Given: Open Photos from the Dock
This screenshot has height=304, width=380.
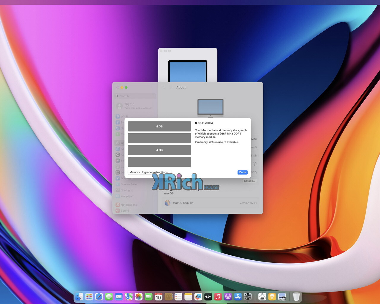Looking at the screenshot, I should [139, 297].
